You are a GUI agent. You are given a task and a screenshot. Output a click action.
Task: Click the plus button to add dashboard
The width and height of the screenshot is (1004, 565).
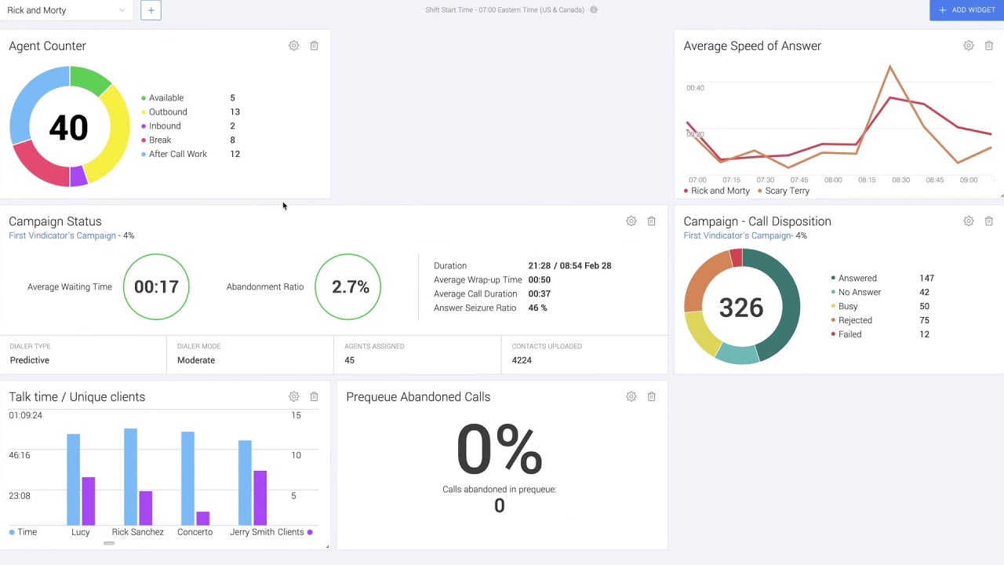point(151,10)
